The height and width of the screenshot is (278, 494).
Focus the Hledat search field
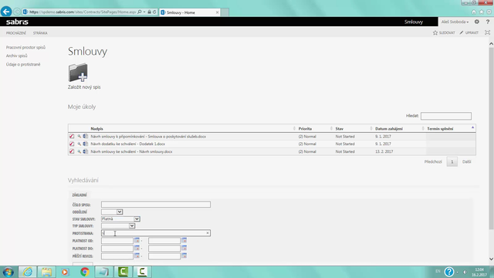click(x=446, y=116)
